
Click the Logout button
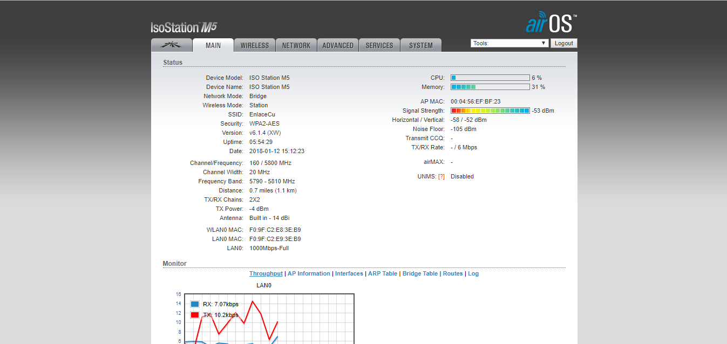(564, 43)
